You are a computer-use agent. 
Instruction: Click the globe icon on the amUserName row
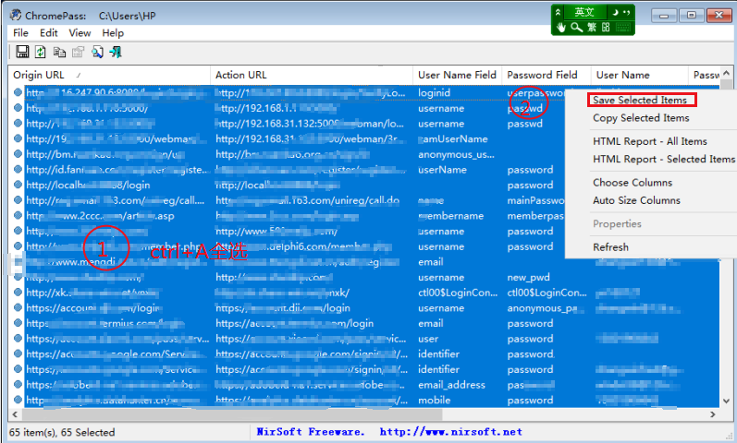coord(18,138)
